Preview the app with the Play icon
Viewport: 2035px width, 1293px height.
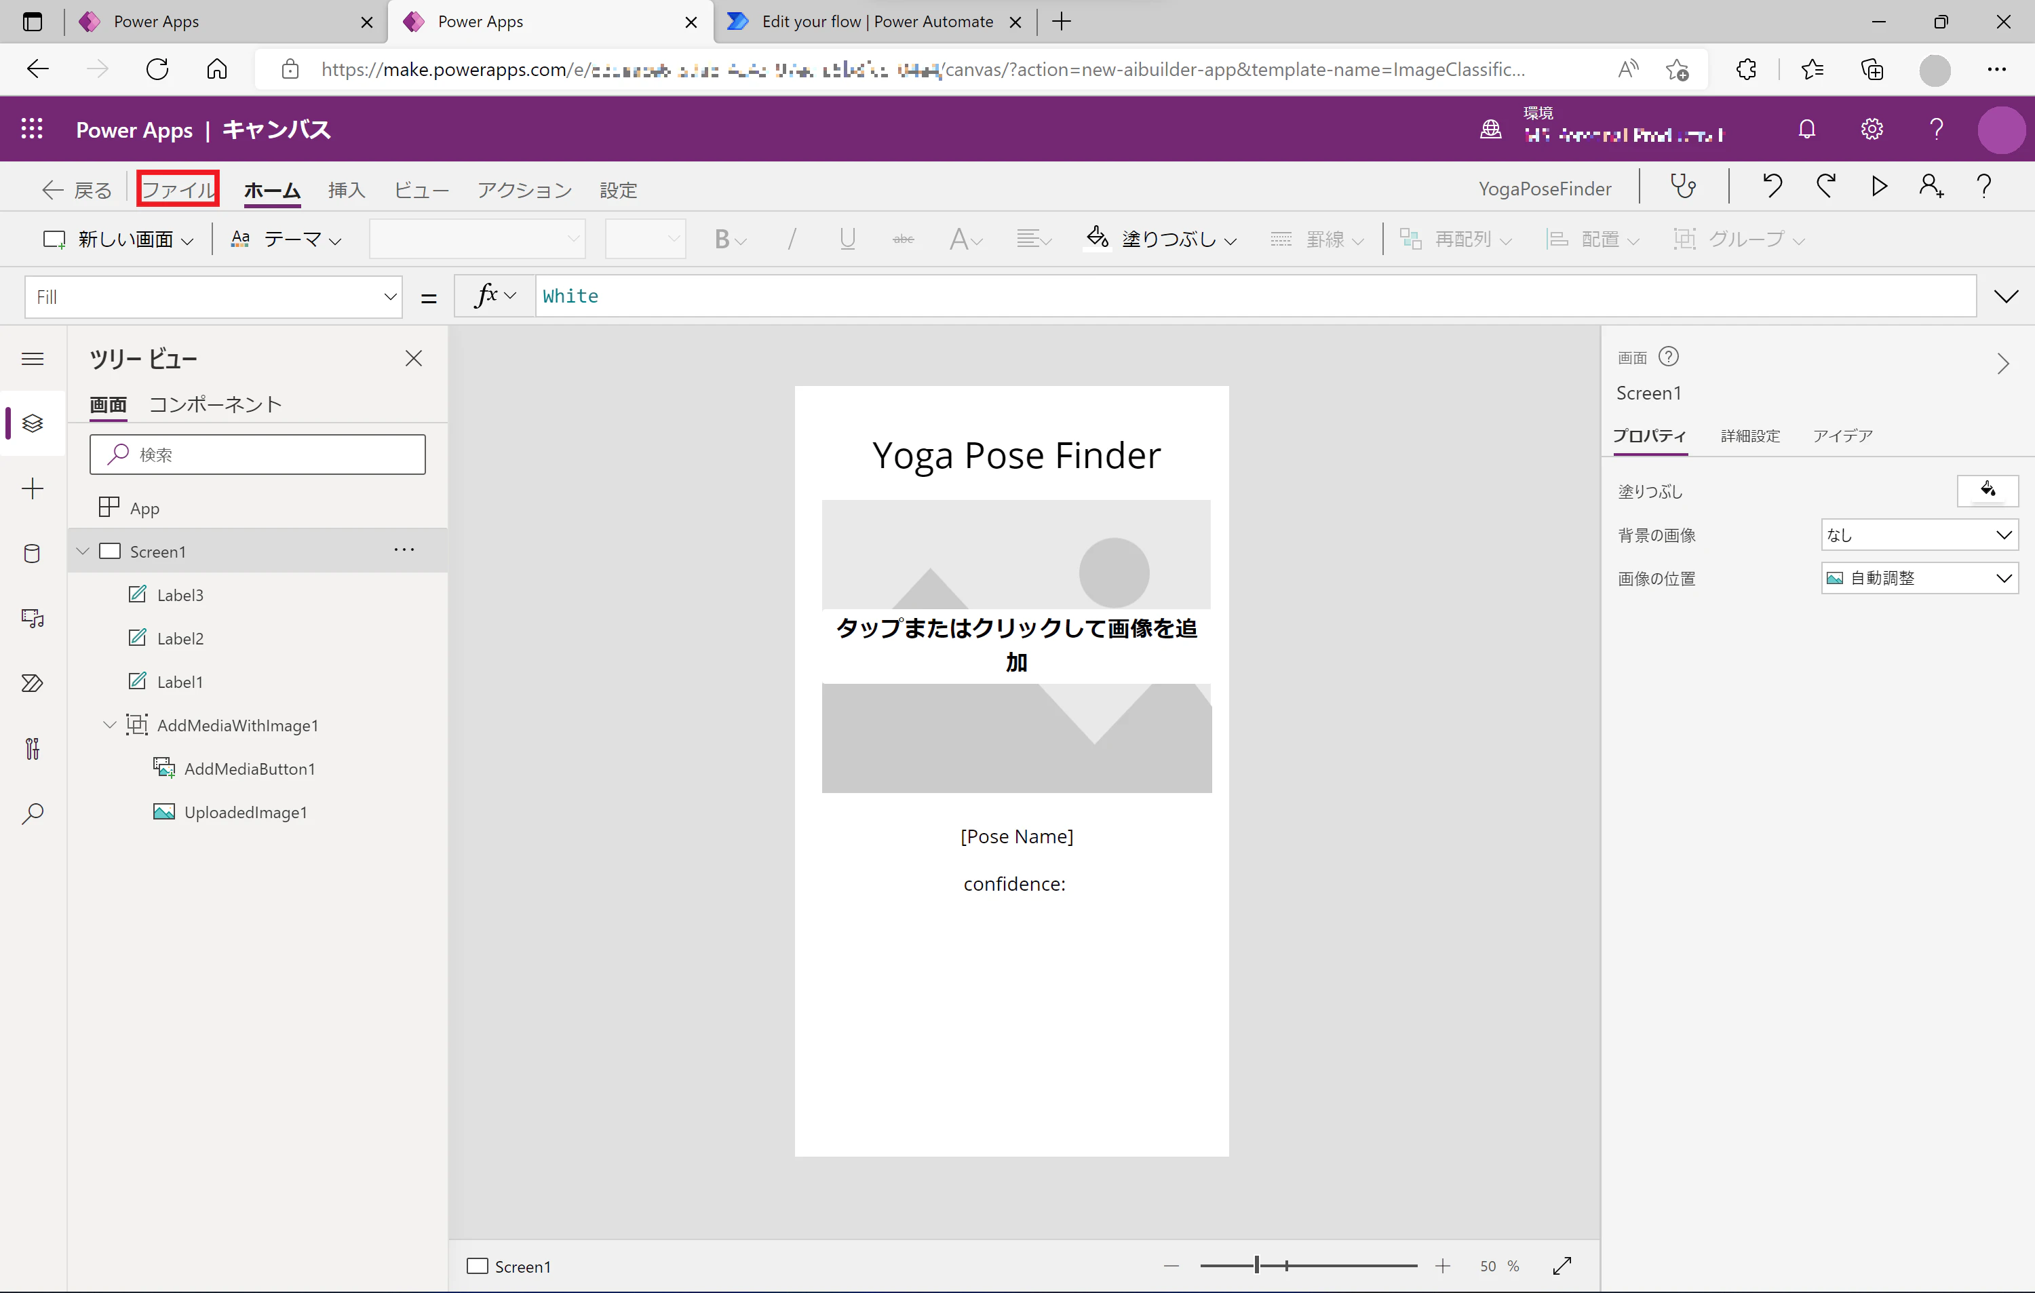1879,187
